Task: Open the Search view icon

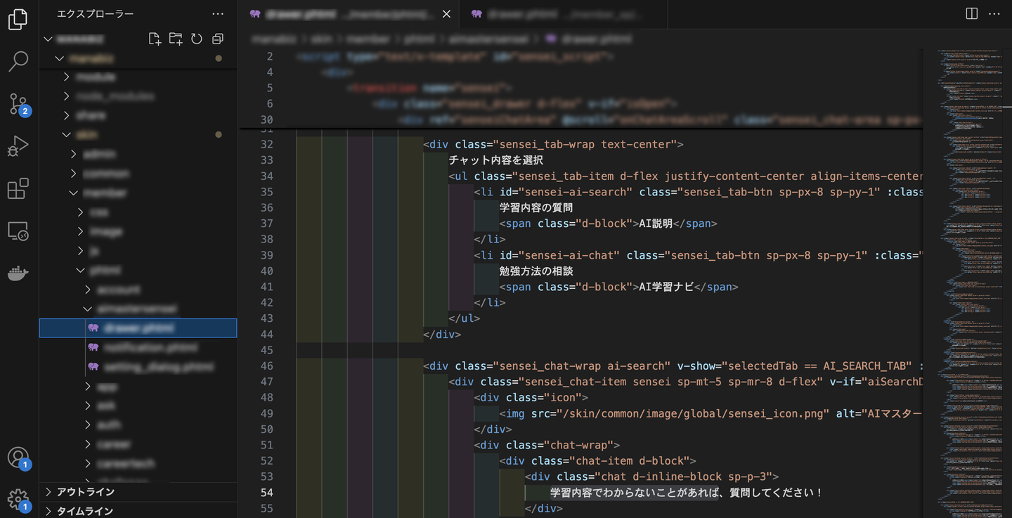Action: (18, 61)
